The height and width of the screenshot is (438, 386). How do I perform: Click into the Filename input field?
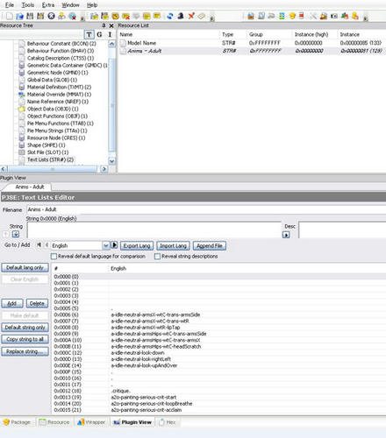click(x=206, y=209)
